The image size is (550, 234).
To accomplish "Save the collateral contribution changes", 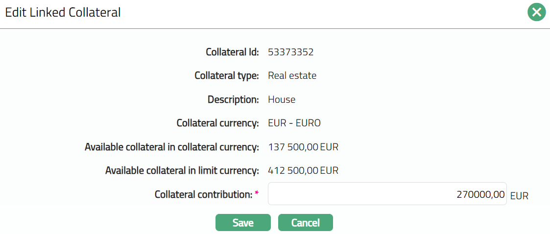I will (243, 223).
